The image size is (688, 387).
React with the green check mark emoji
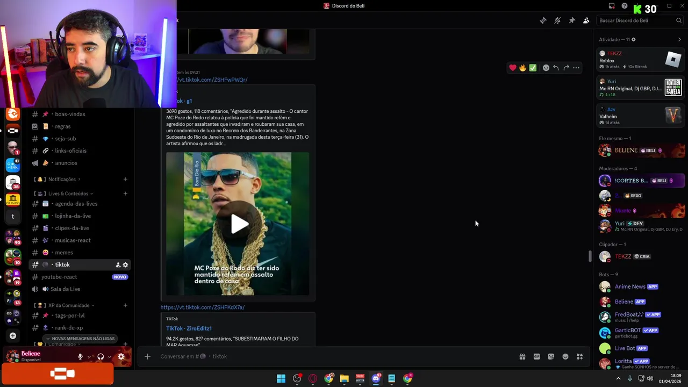[x=533, y=68]
